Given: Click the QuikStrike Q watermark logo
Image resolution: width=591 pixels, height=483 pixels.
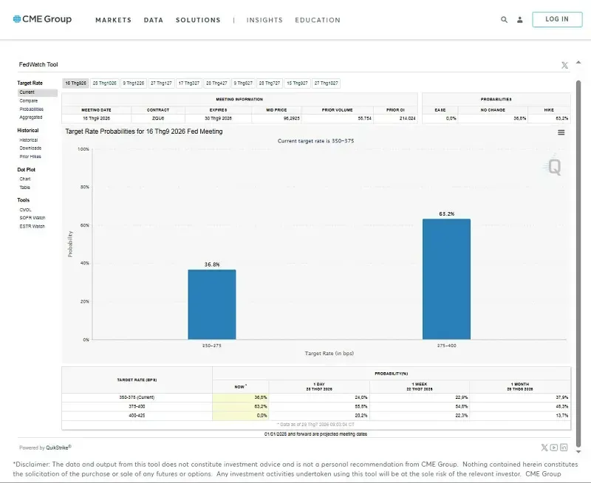Looking at the screenshot, I should (552, 165).
